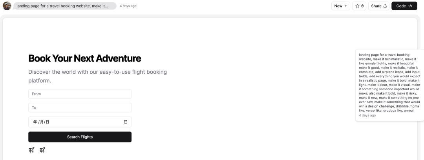
Task: Click the first airplane icon
Action: click(x=32, y=150)
